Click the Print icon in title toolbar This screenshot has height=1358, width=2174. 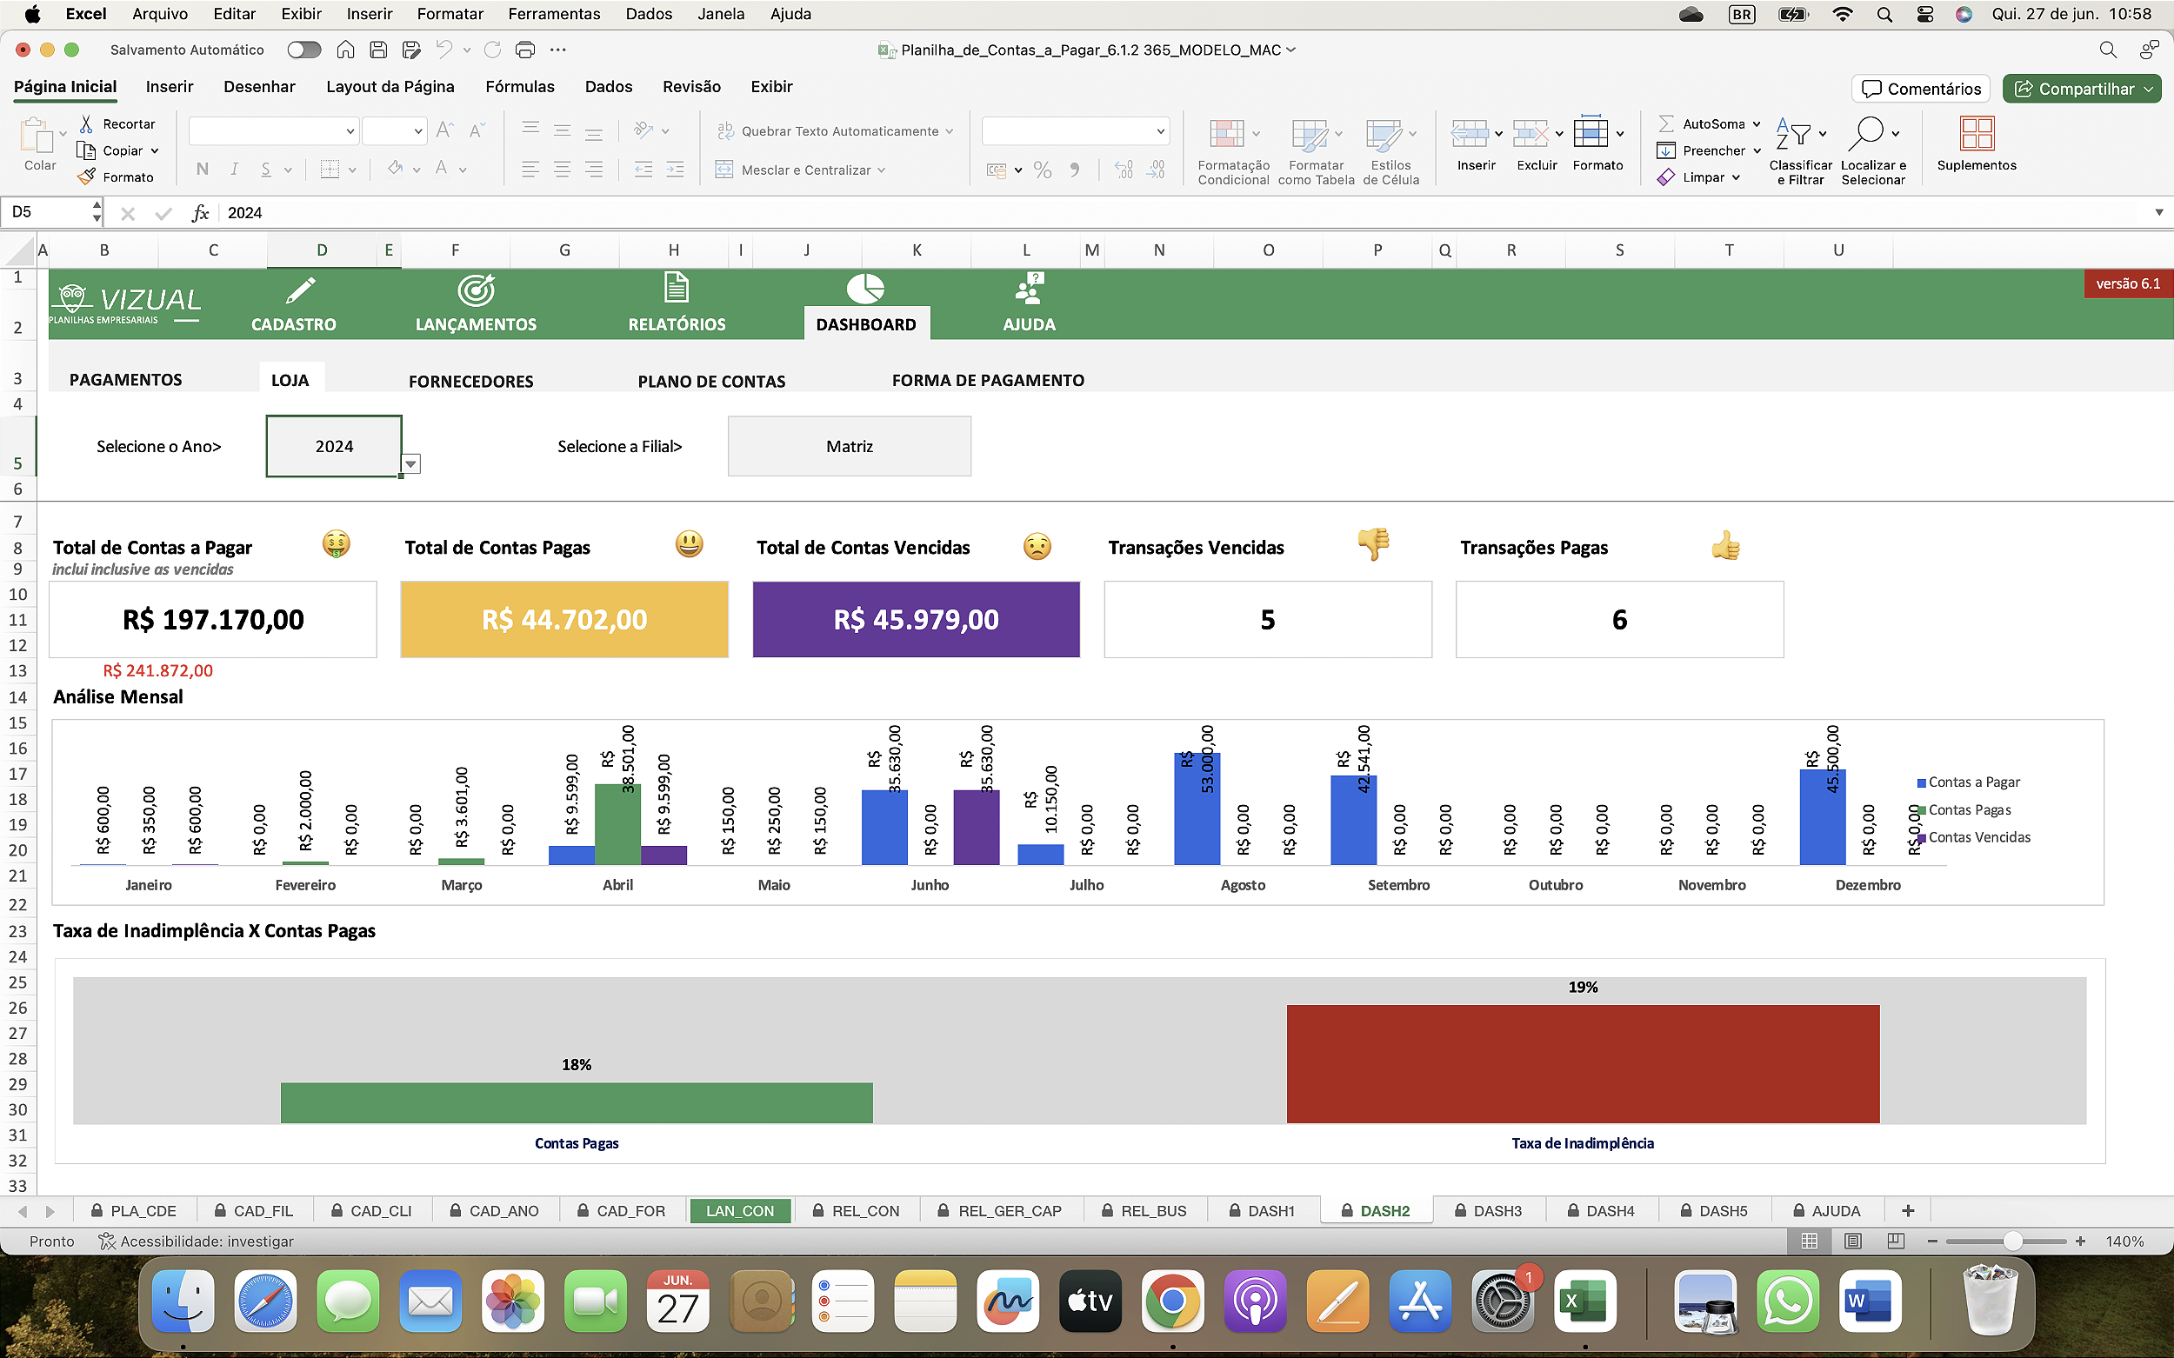tap(525, 50)
